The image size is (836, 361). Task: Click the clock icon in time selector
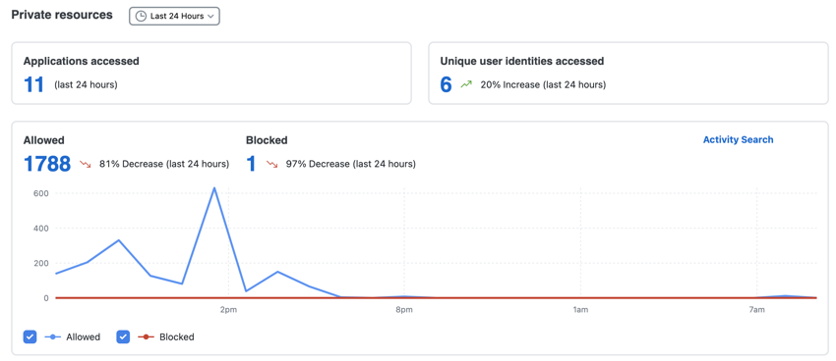pos(141,16)
